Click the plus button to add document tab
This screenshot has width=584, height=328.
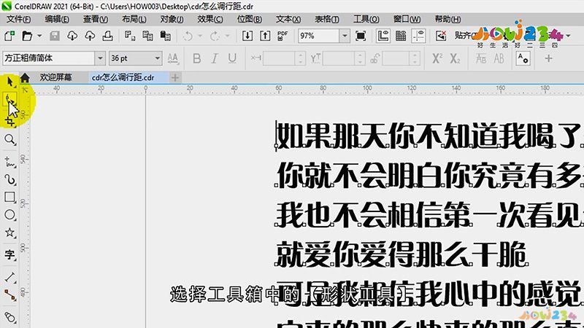click(175, 78)
